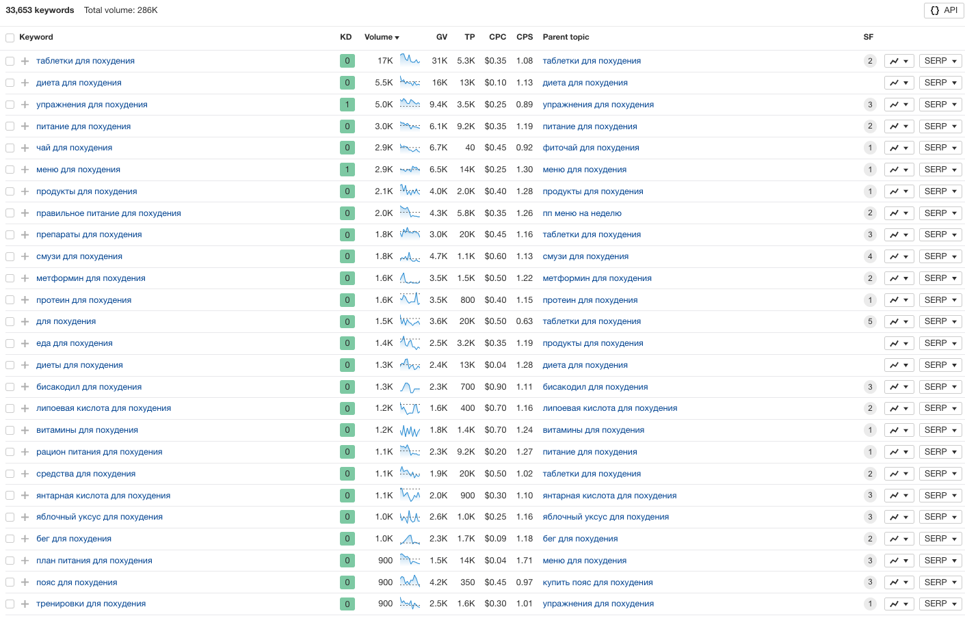The image size is (965, 618).
Task: Check the протеин для похудения row
Action: (x=10, y=300)
